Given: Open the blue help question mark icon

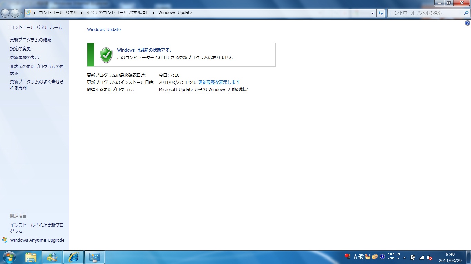Looking at the screenshot, I should [467, 23].
